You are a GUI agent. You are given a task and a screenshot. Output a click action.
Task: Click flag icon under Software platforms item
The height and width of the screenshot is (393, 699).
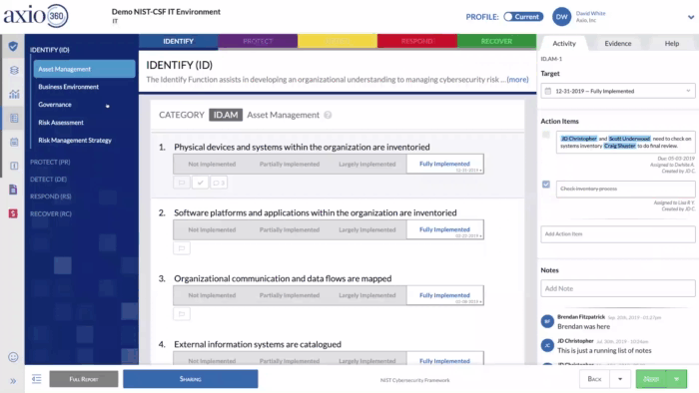(182, 248)
